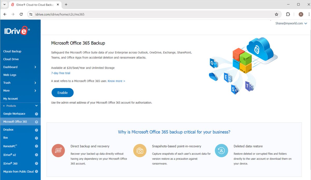The image size is (311, 180).
Task: Select Google Workspace in the sidebar
Action: 14,113
